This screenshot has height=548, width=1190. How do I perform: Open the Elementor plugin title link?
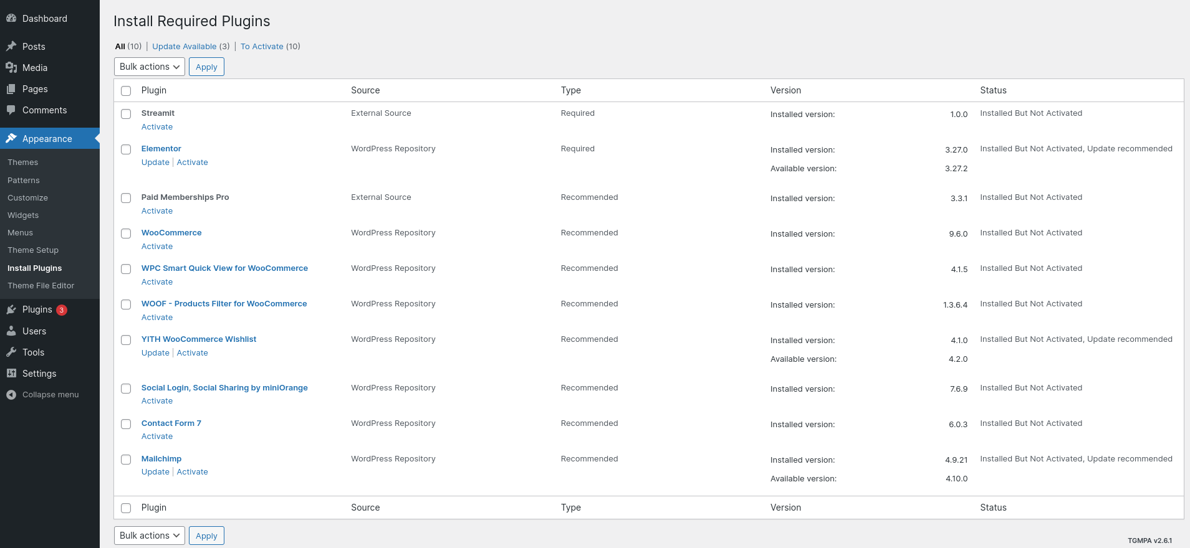pos(161,149)
